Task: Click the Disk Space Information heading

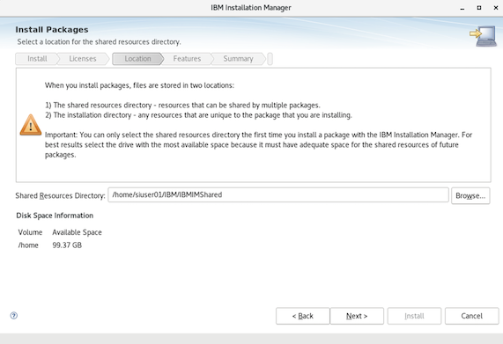Action: [55, 216]
